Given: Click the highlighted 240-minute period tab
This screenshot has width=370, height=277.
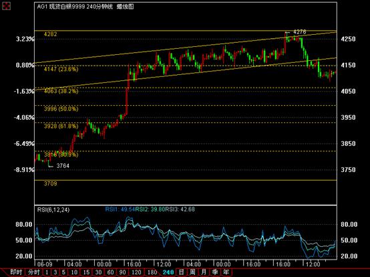Looking at the screenshot, I should click(x=168, y=272).
